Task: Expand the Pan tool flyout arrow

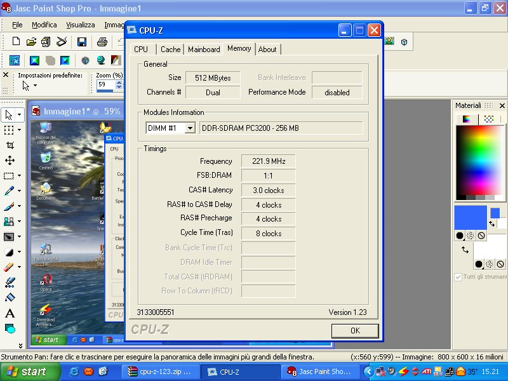Action: 20,115
